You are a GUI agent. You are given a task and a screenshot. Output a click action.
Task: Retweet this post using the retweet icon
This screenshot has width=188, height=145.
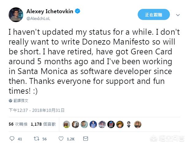pos(36,139)
